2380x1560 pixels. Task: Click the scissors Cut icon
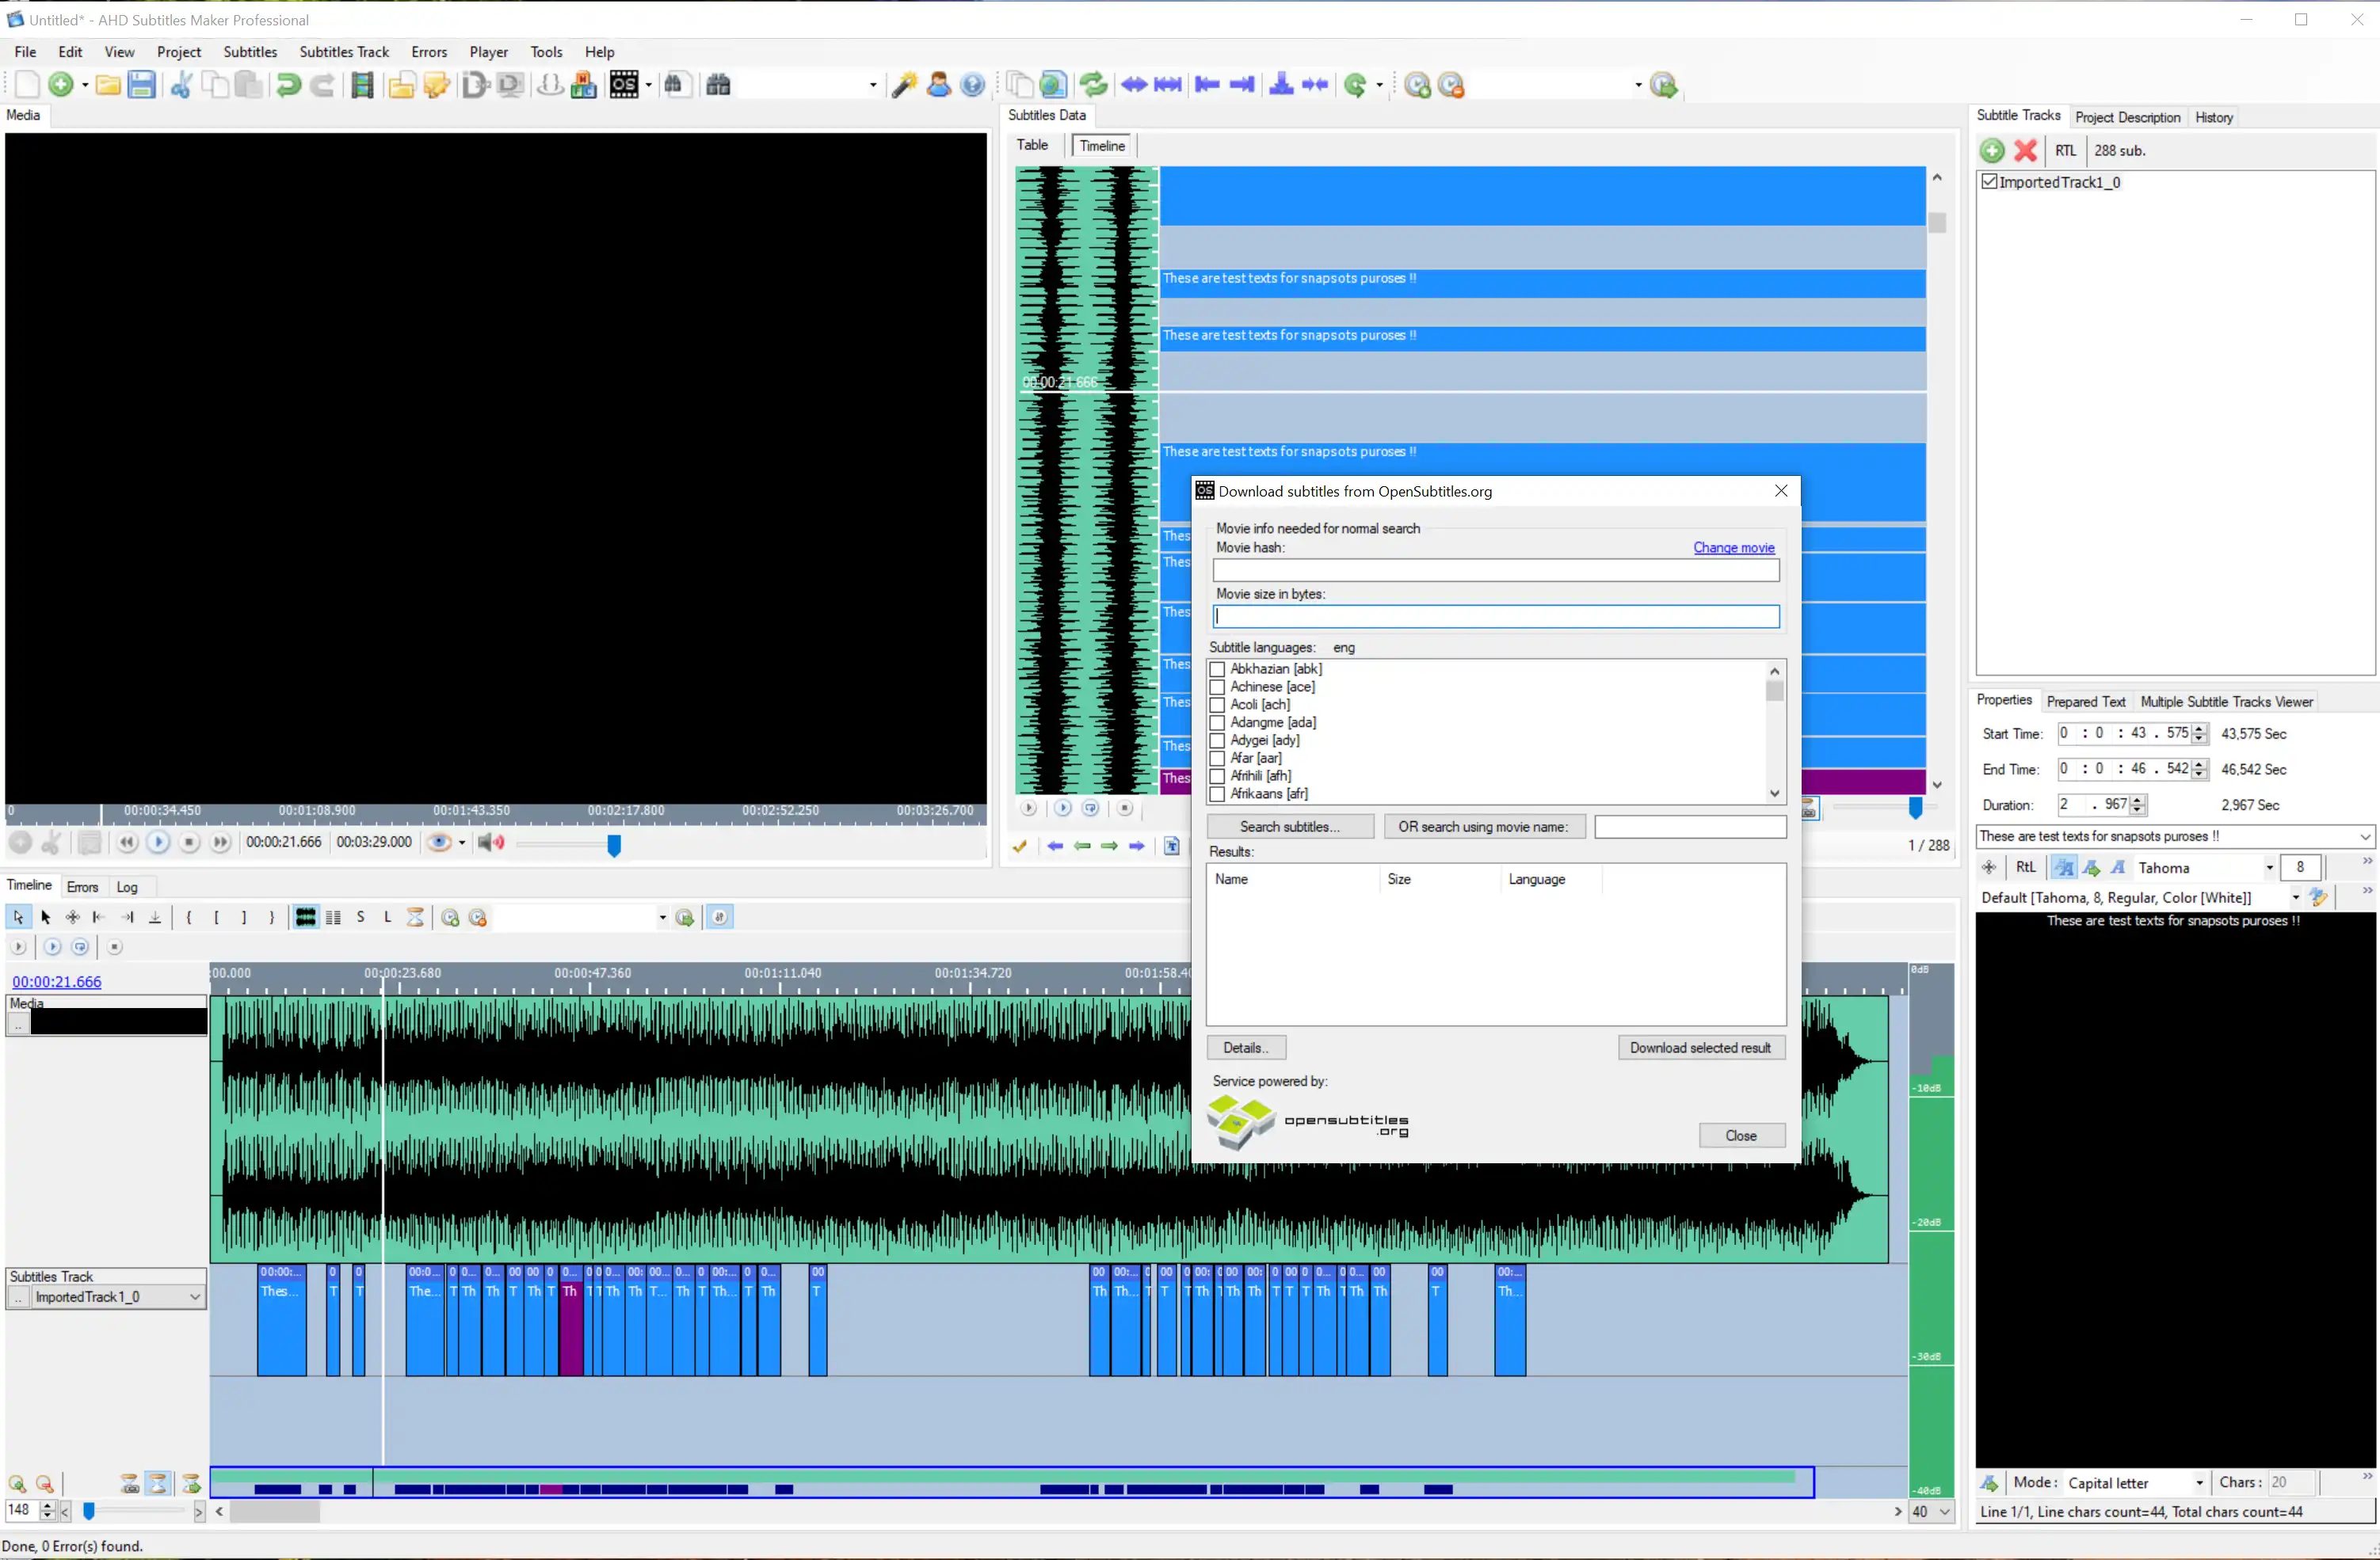coord(181,85)
